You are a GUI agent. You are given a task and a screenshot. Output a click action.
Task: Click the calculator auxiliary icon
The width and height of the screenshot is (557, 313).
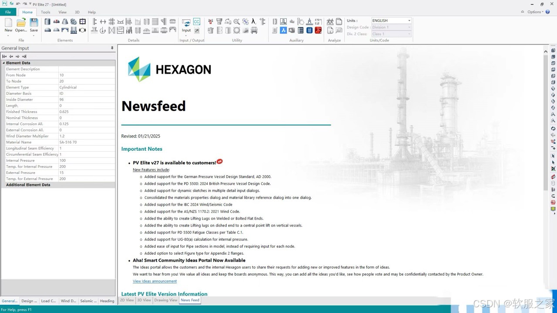click(309, 30)
